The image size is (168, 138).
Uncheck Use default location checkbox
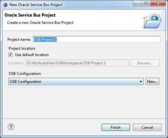pos(10,55)
